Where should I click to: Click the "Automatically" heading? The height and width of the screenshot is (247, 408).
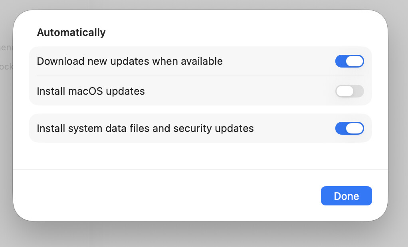pos(71,32)
